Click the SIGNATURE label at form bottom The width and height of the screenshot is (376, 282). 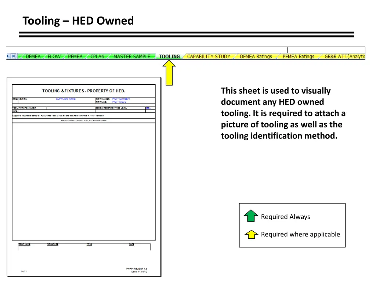[53, 244]
